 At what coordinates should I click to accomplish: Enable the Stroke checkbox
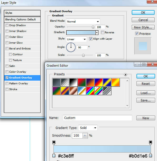pyautogui.click(x=7, y=89)
